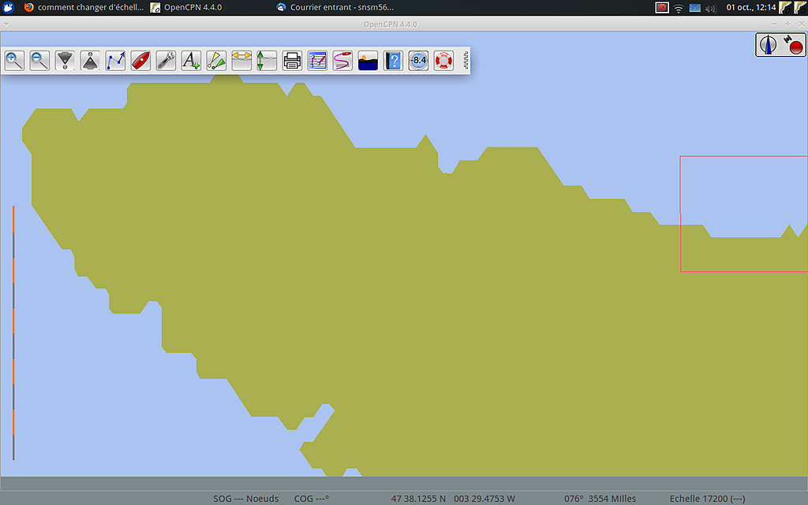Click the red chart outline rectangle
808x505 pixels.
point(743,214)
